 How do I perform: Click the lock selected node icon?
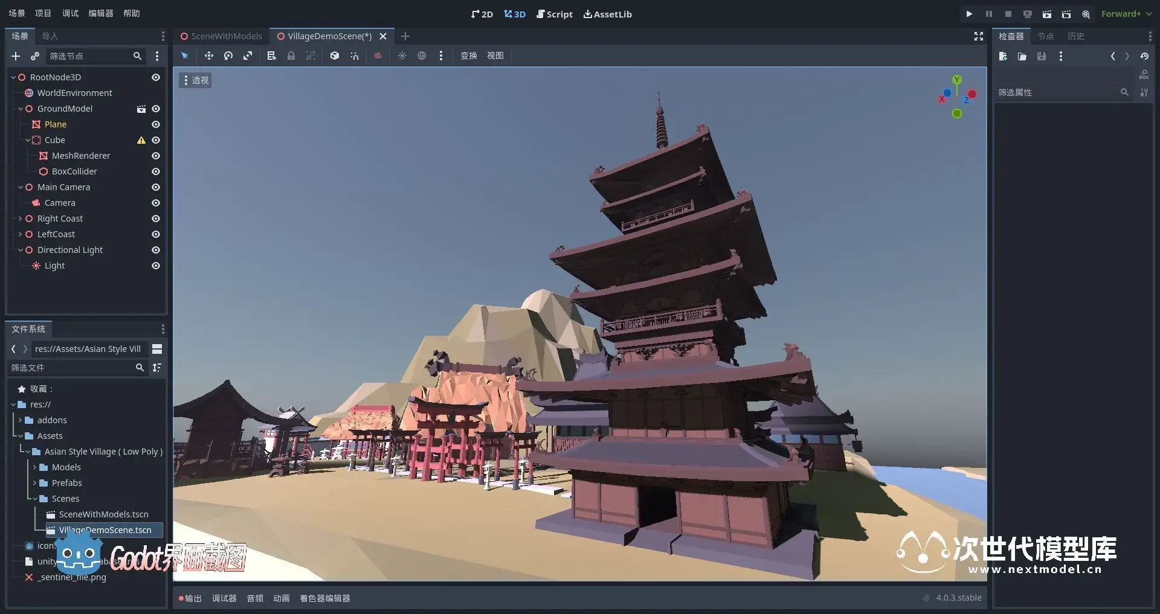pyautogui.click(x=291, y=56)
